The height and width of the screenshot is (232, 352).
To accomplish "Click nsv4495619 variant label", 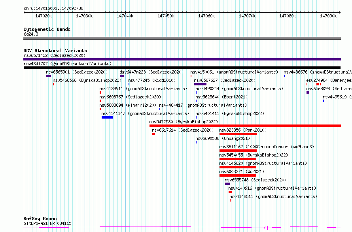I will click(337, 97).
